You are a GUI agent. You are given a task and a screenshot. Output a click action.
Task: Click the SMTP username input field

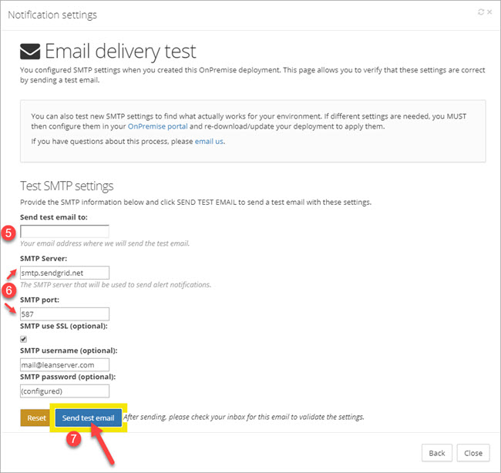tap(65, 365)
